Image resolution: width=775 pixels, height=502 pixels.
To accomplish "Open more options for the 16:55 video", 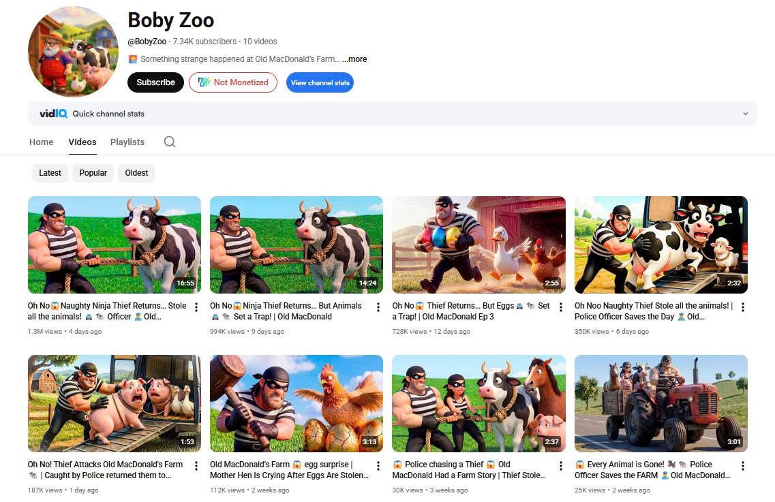I will coord(196,307).
